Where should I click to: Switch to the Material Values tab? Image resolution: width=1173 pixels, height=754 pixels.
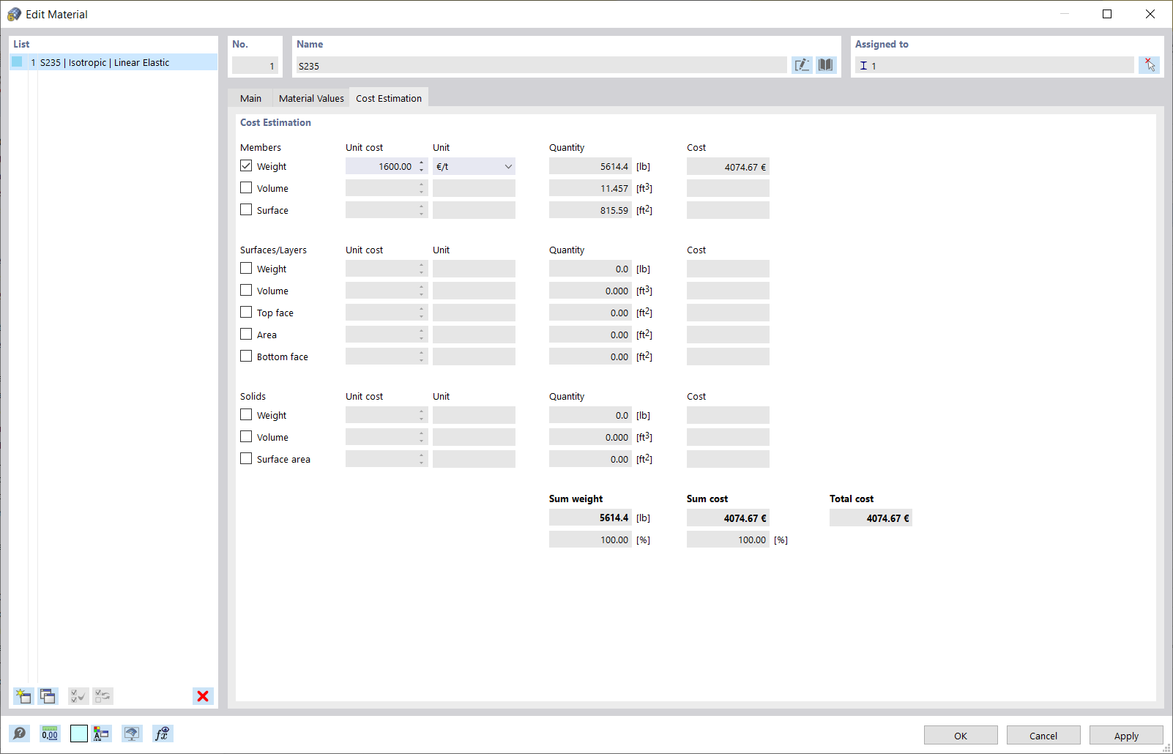tap(311, 98)
